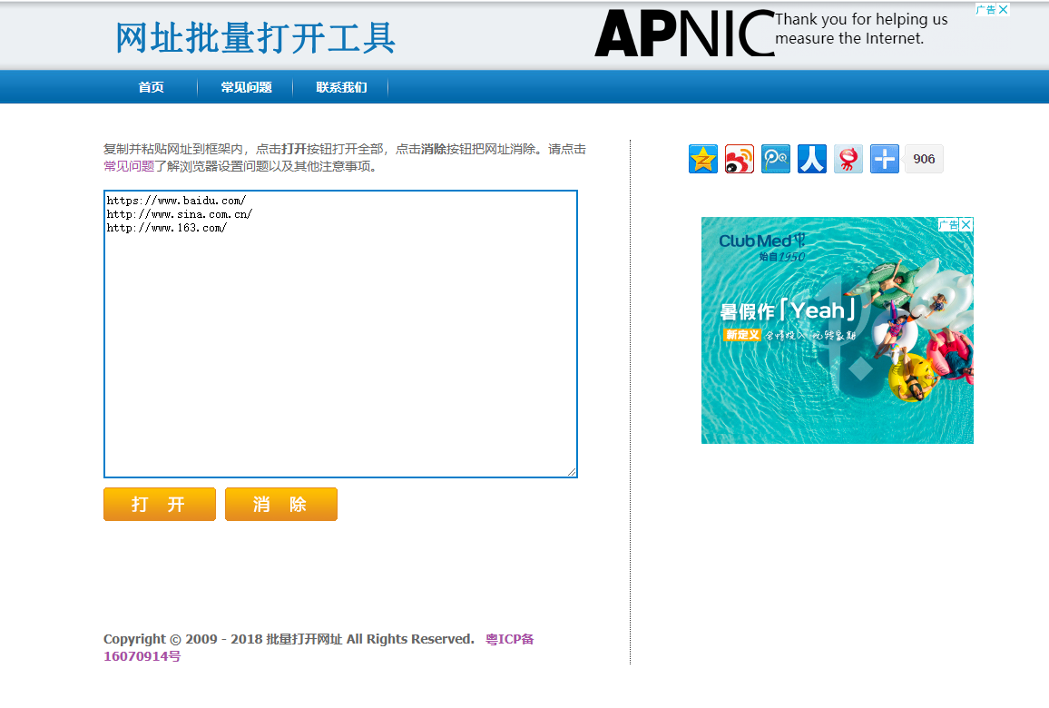Open 常见问题 menu item

246,87
